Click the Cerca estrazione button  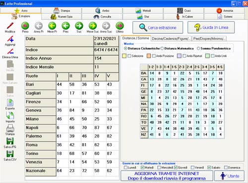pos(158,27)
